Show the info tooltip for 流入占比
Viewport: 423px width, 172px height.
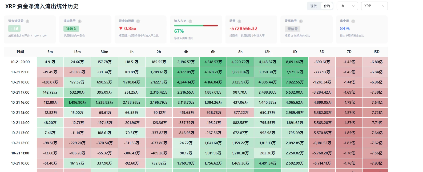tap(190, 21)
